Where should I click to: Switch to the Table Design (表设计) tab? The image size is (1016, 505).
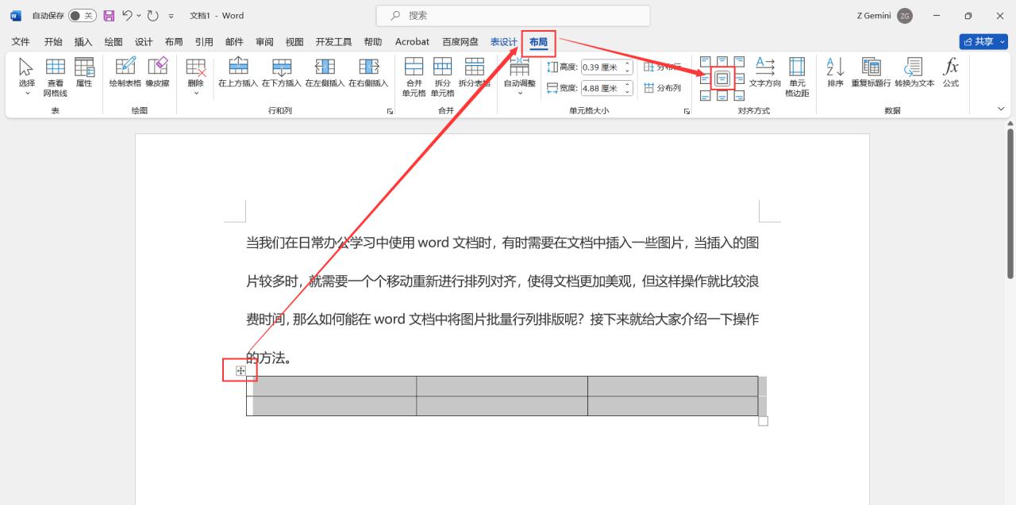[503, 42]
